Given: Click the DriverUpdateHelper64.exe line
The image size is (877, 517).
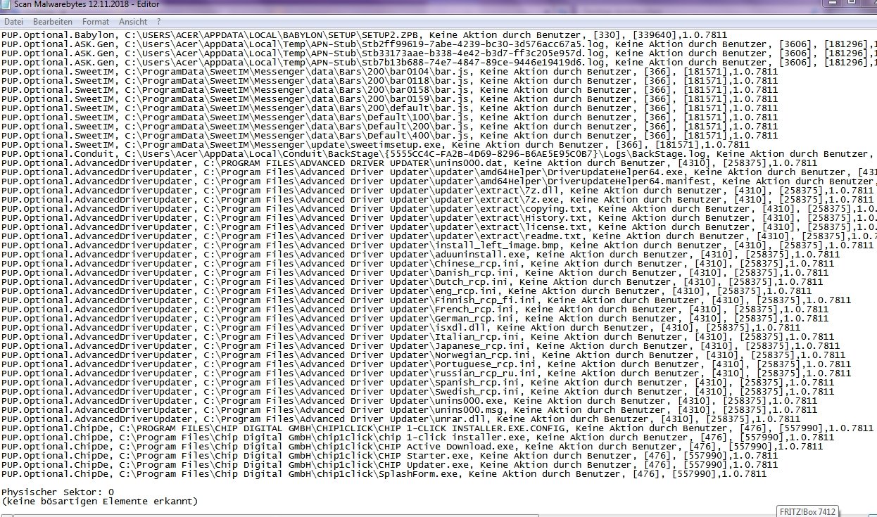Looking at the screenshot, I should coord(438,172).
